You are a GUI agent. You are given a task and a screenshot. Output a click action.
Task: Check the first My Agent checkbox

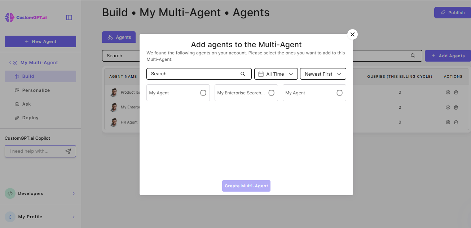tap(203, 93)
